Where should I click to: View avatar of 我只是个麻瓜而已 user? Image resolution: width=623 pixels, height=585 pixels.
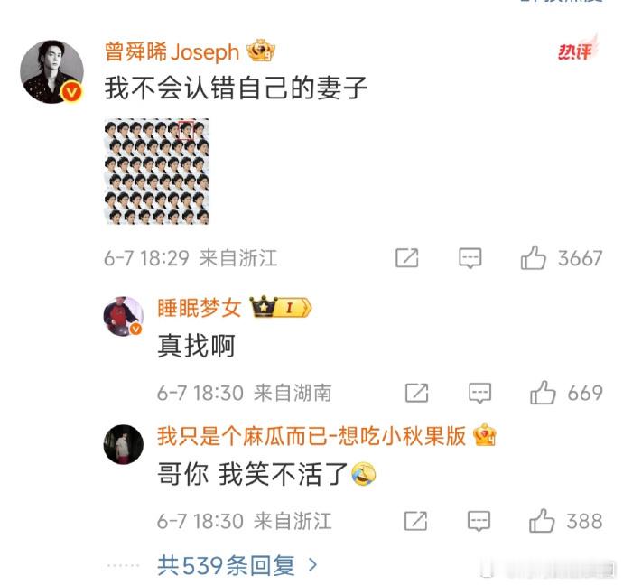(123, 444)
